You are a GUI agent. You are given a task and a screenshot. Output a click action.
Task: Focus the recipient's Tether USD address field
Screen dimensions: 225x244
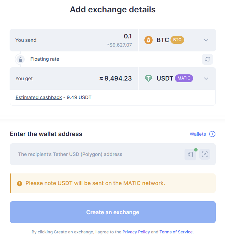tap(96, 154)
